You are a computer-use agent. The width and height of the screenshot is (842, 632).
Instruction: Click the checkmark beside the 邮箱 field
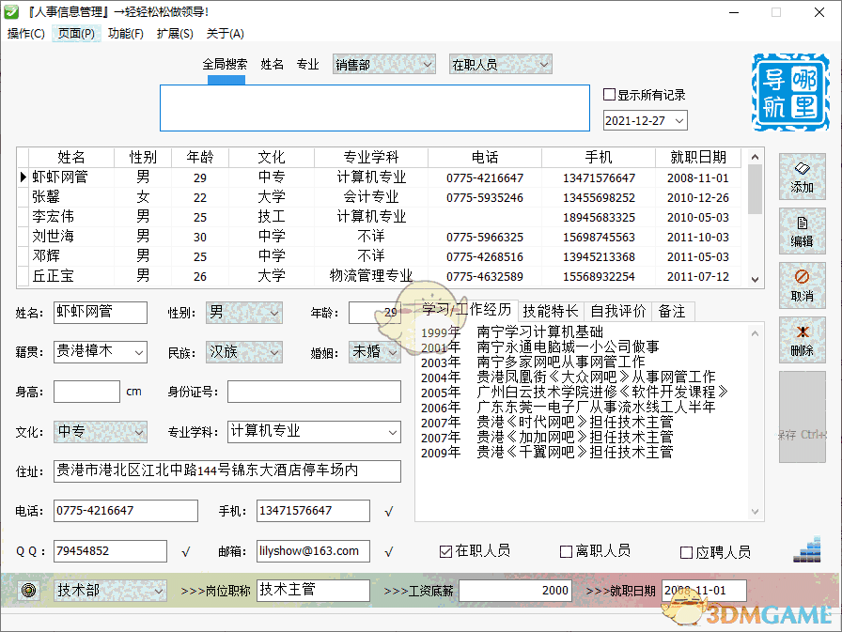(388, 551)
